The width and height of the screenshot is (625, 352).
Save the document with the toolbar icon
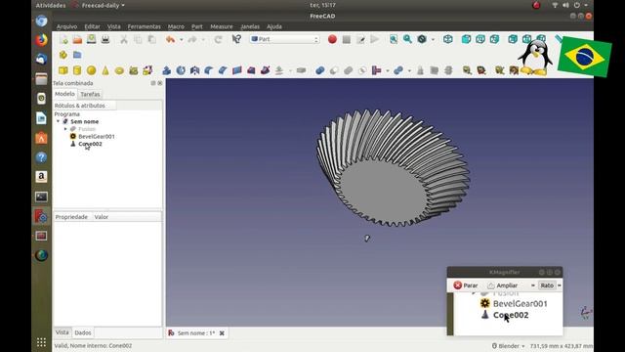tap(91, 39)
